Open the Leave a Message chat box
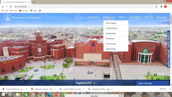 [x=152, y=83]
